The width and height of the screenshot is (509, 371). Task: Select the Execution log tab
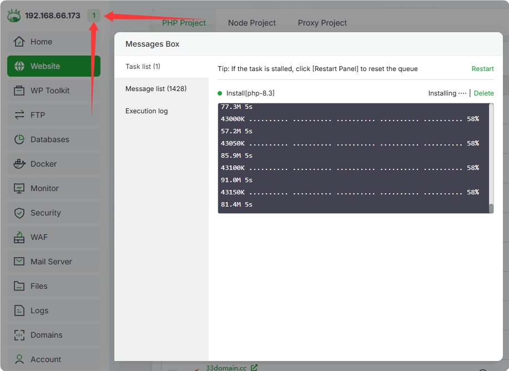(x=162, y=111)
